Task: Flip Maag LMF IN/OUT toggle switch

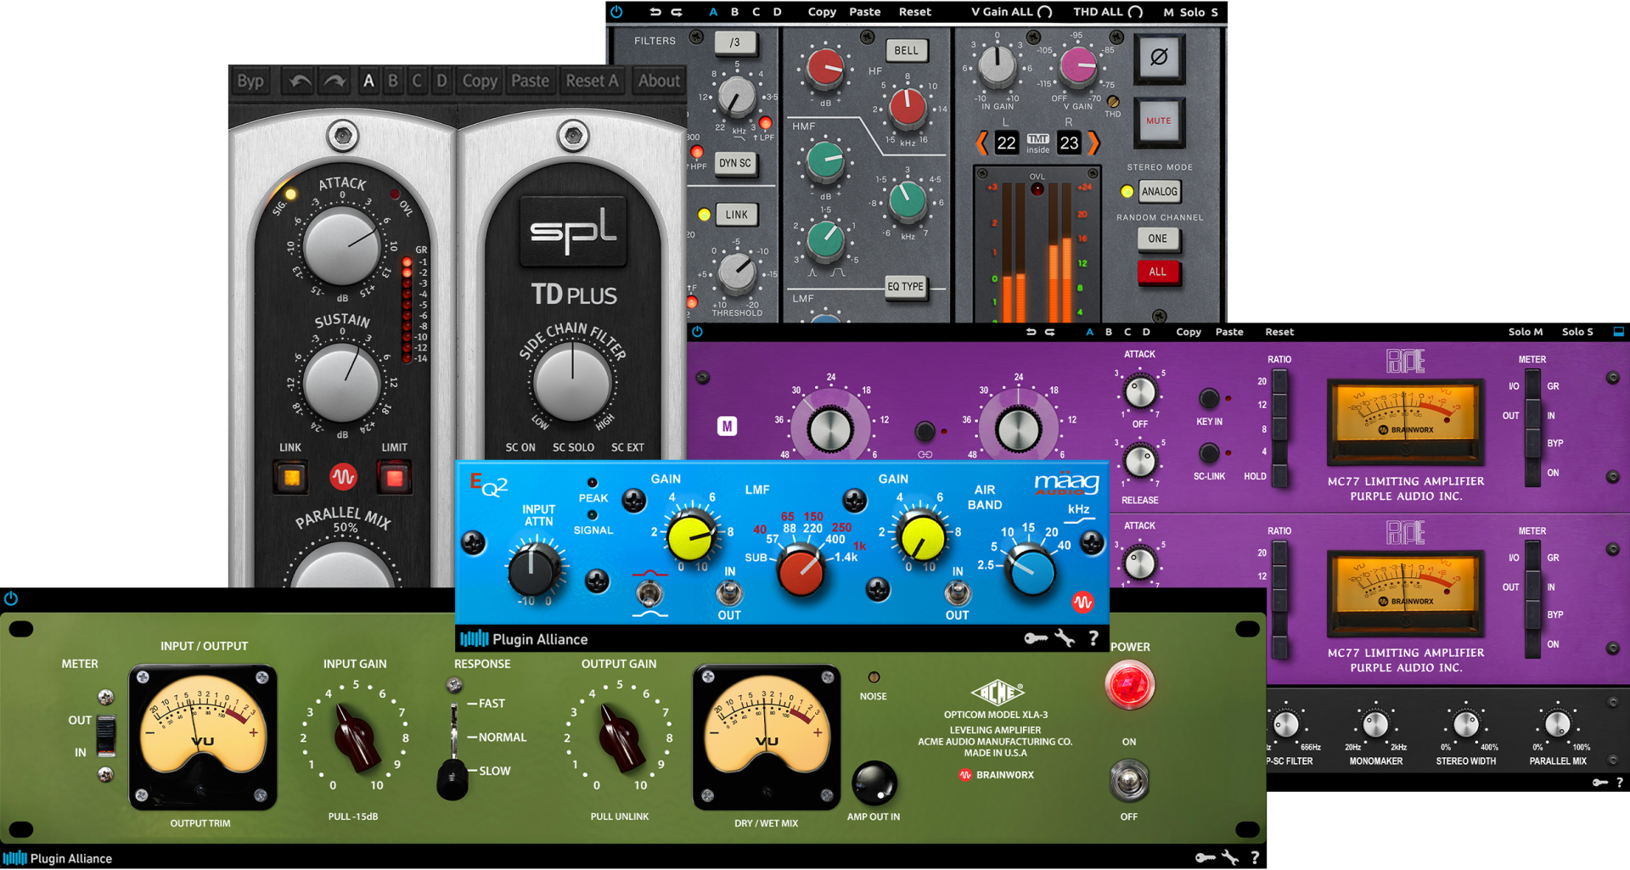Action: pyautogui.click(x=729, y=592)
